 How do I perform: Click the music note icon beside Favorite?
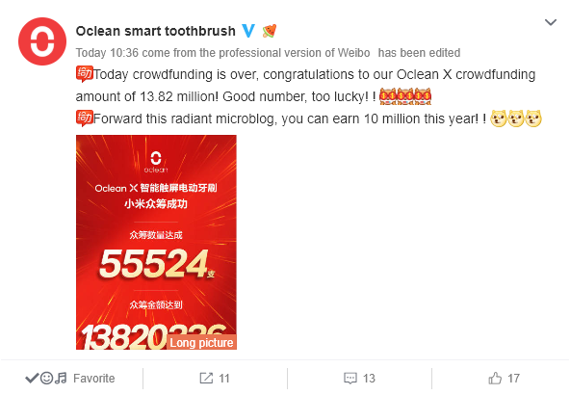(x=61, y=379)
